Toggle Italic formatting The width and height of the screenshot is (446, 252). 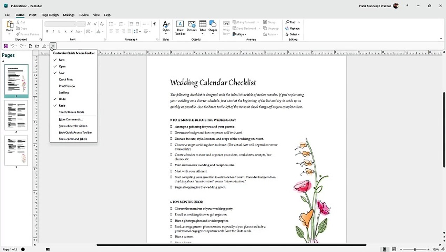53,31
